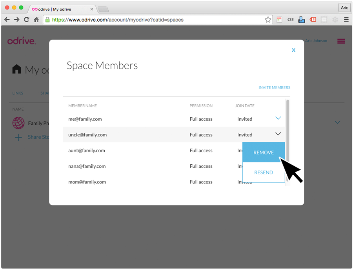Close the odrive browser tab
Screen dimensions: 353x269
point(92,9)
